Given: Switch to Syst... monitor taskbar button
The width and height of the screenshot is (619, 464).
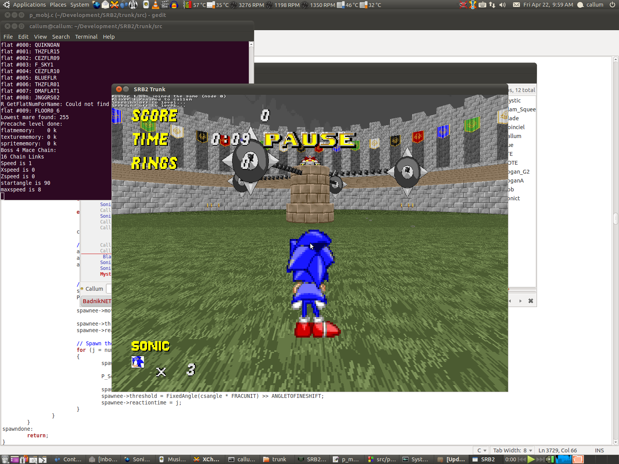Looking at the screenshot, I should [416, 459].
